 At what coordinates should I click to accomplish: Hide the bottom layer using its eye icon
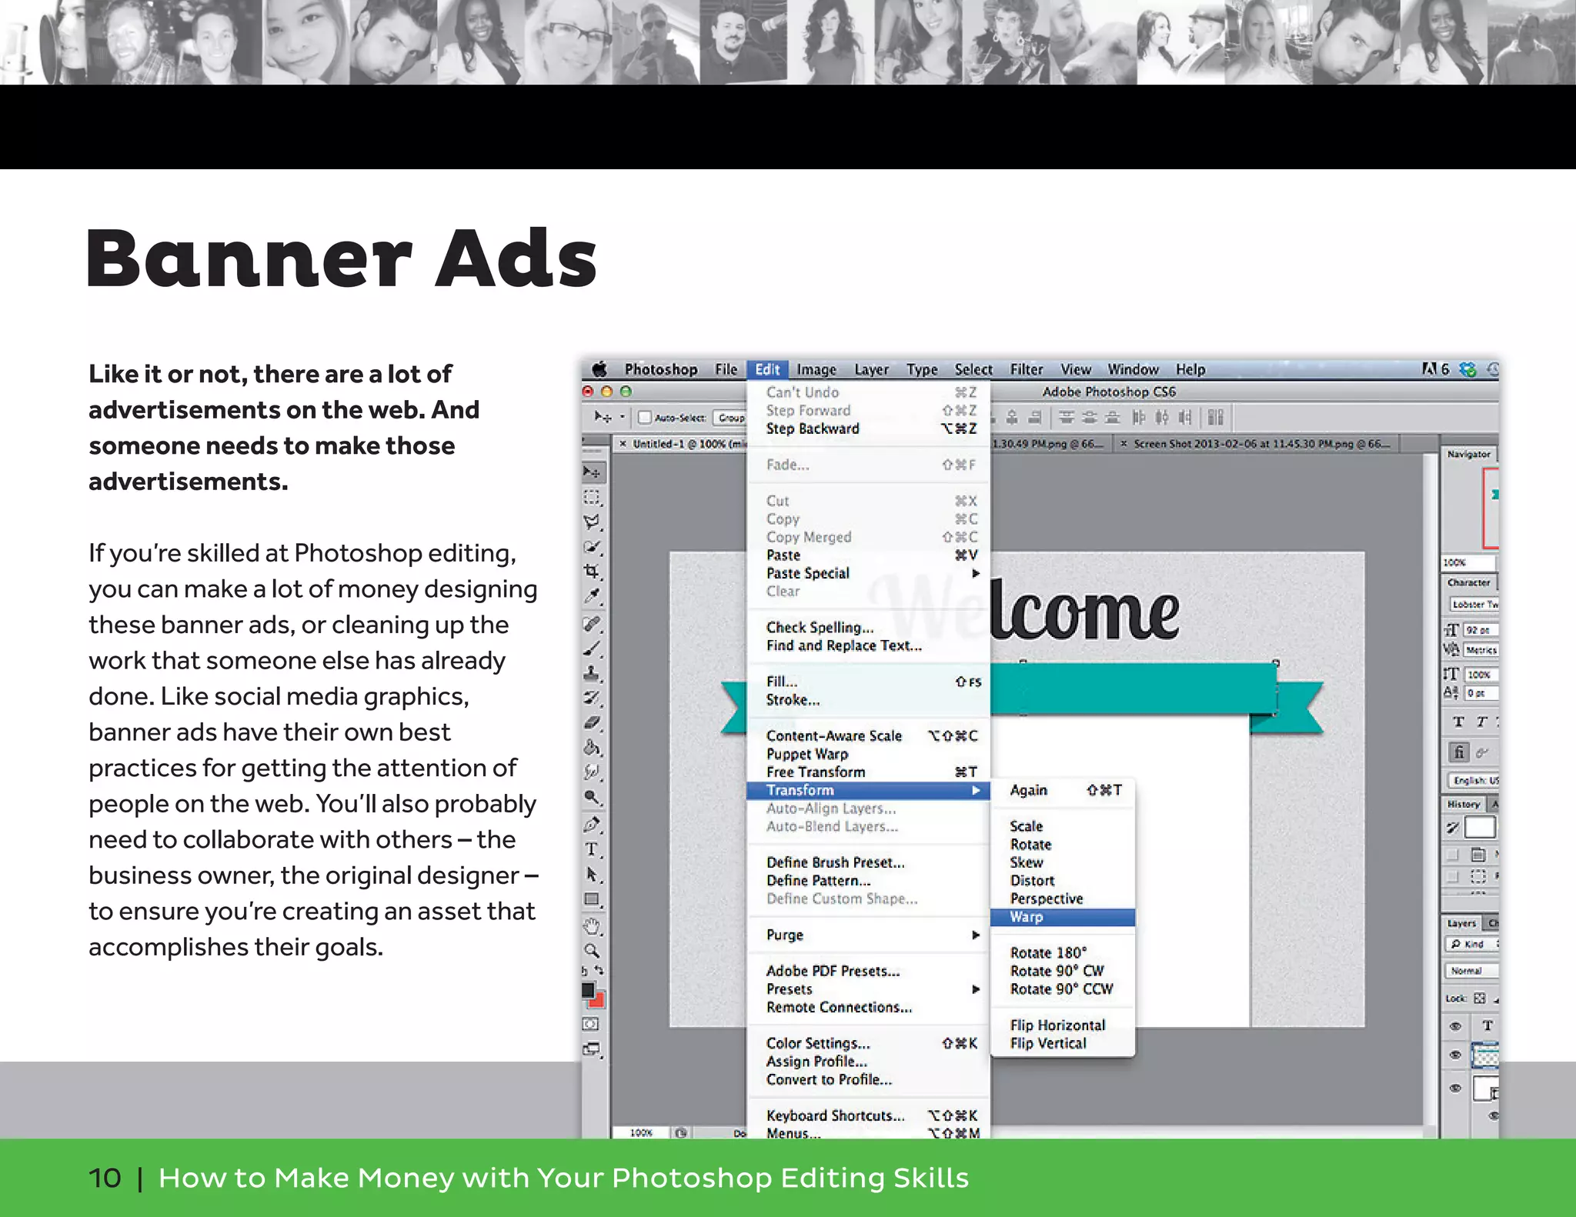tap(1455, 1088)
